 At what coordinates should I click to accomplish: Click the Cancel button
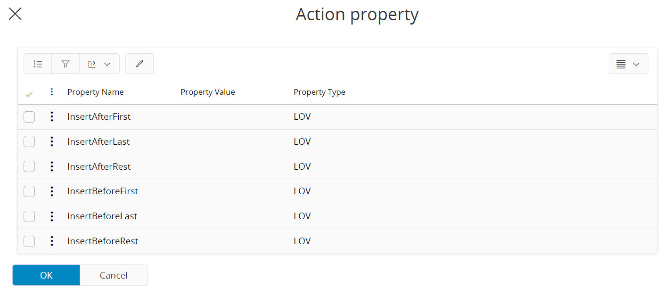tap(114, 275)
